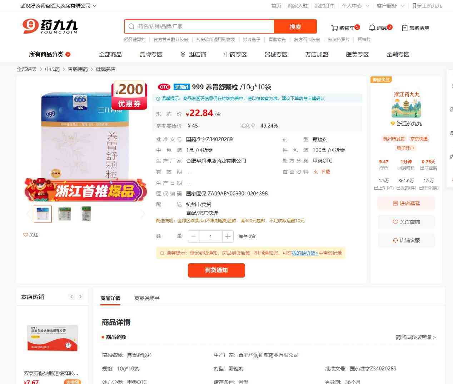Click the quantity plus icon
This screenshot has height=384, width=453.
pos(228,236)
